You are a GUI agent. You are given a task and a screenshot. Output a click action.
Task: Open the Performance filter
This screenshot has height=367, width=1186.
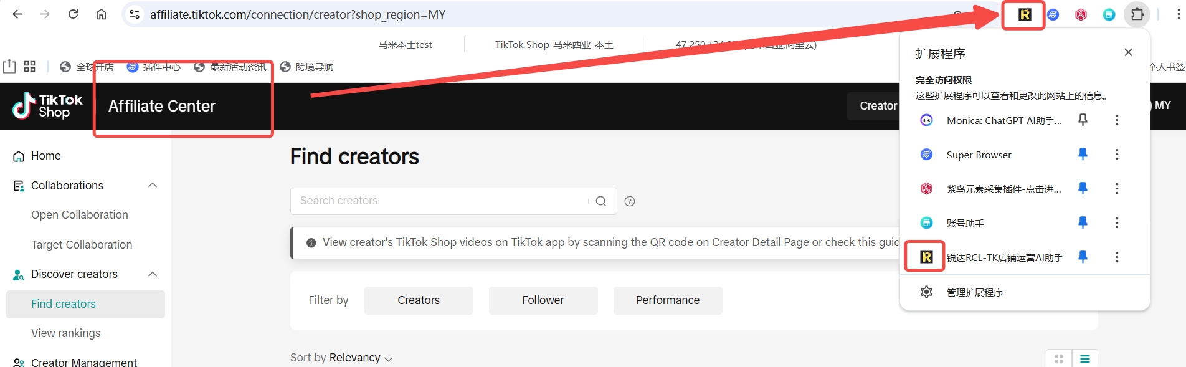668,300
